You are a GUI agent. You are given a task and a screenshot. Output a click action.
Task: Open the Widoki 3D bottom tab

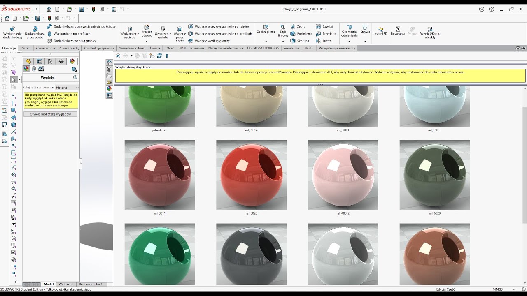pos(66,284)
